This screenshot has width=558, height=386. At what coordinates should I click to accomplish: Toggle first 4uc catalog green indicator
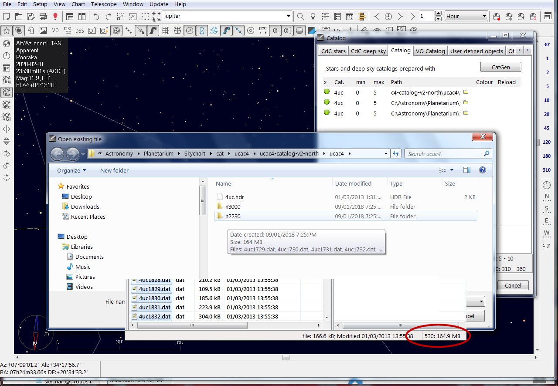[326, 92]
